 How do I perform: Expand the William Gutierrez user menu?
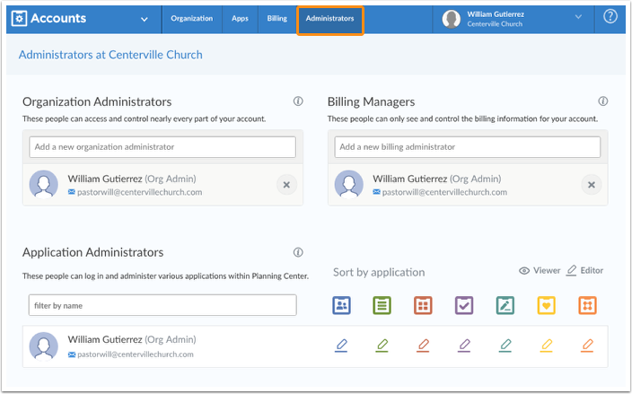[578, 17]
